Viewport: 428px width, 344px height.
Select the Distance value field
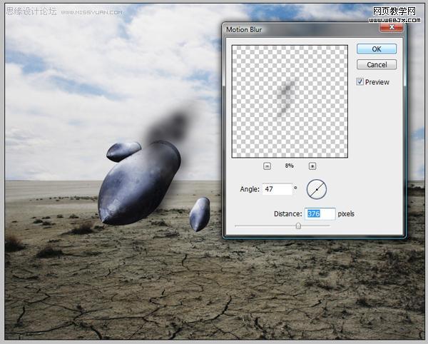(x=320, y=214)
